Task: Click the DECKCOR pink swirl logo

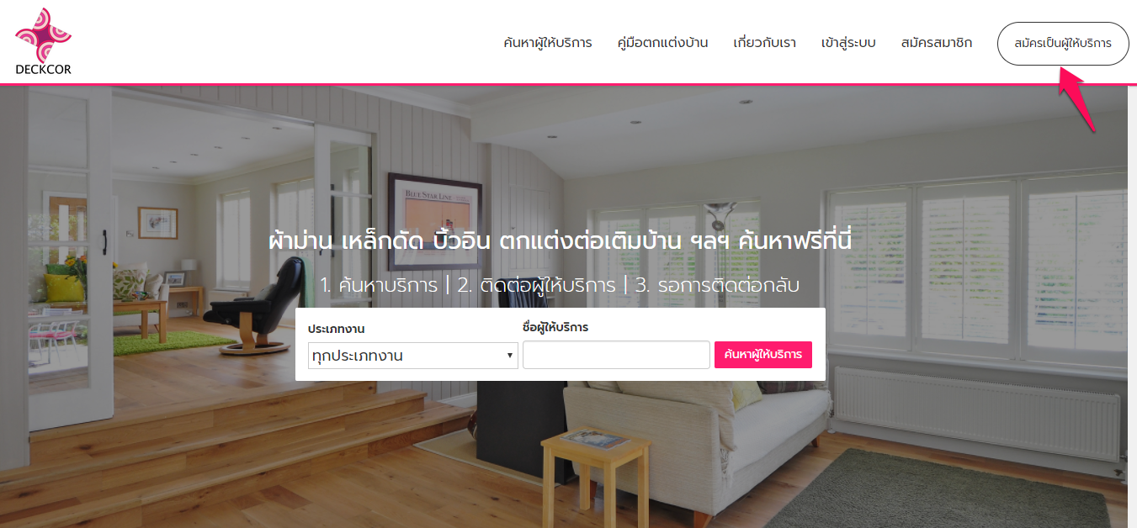Action: tap(43, 34)
